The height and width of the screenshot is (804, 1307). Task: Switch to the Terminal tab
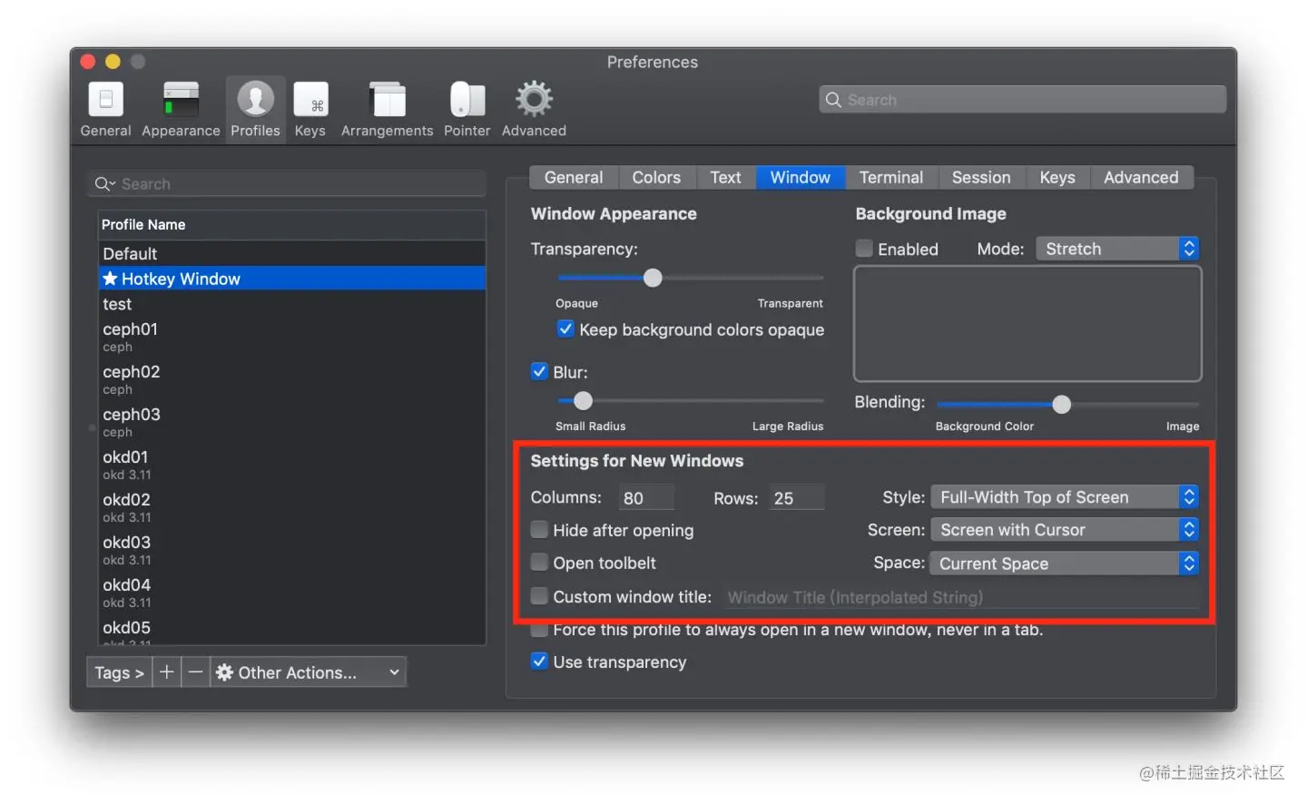[891, 178]
